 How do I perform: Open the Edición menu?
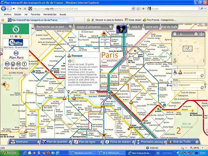pos(18,14)
